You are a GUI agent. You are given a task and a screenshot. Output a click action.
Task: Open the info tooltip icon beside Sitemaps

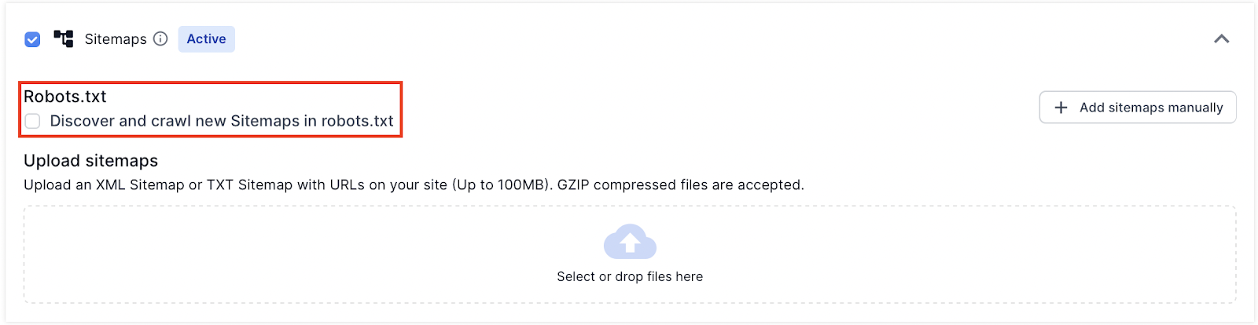coord(160,38)
